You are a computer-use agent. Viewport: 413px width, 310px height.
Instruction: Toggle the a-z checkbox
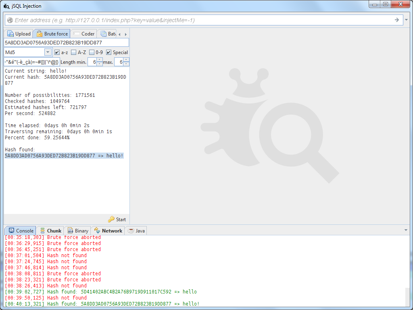(x=57, y=52)
